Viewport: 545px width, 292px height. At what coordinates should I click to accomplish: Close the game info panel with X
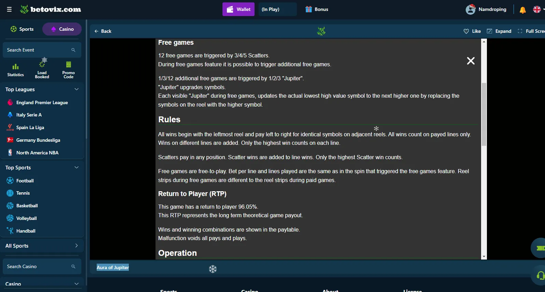[x=471, y=61]
